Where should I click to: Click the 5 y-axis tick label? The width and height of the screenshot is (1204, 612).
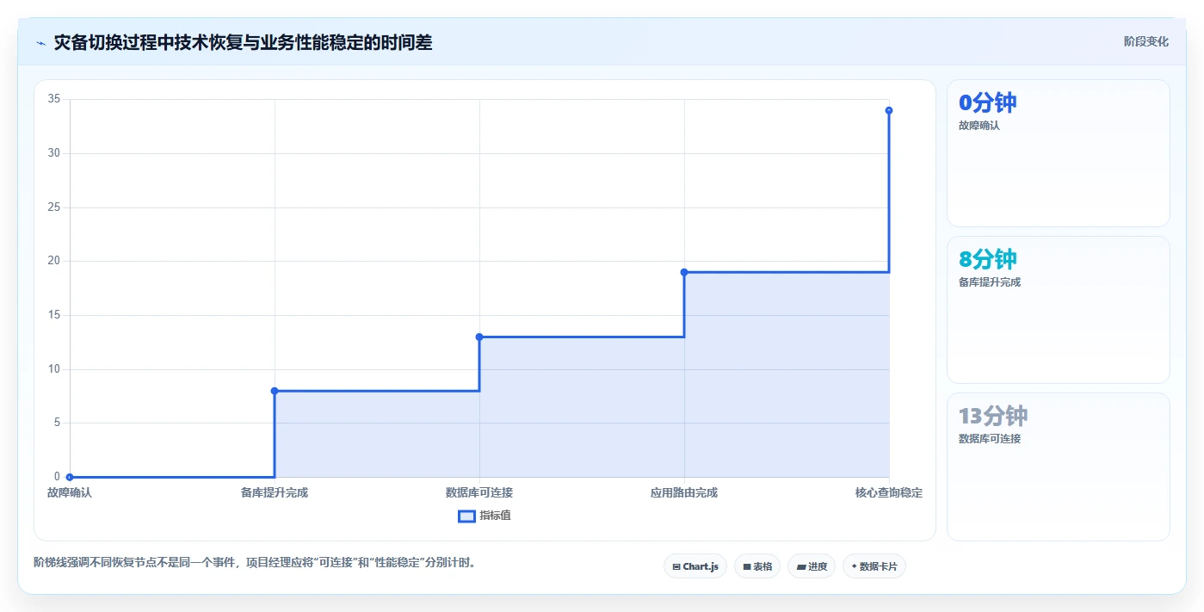[58, 423]
